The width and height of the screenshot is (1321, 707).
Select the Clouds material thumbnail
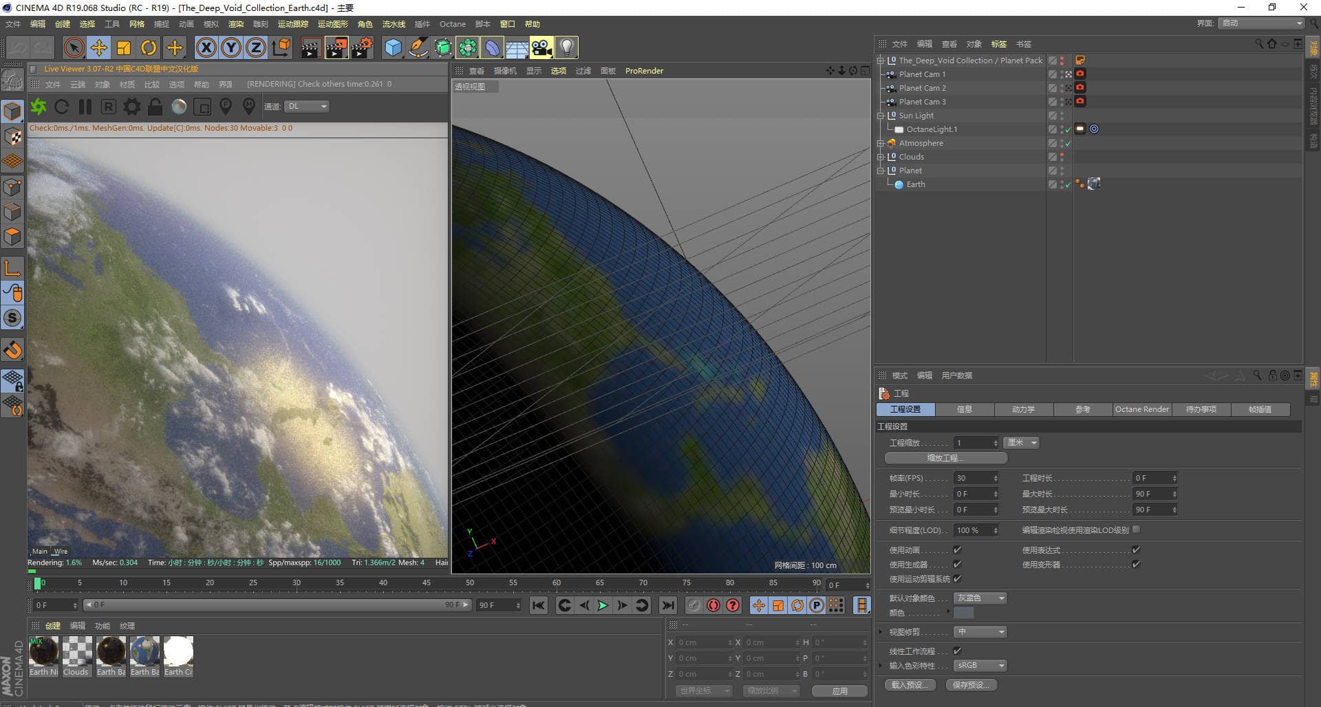76,657
